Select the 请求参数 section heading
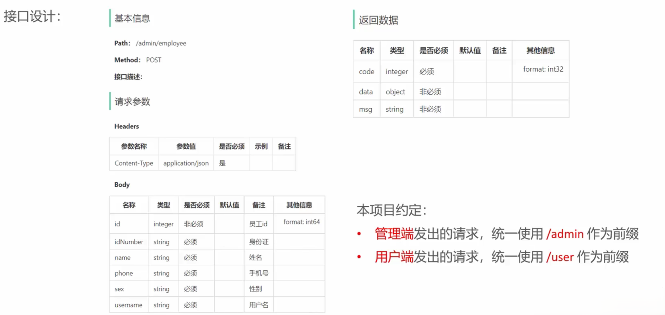This screenshot has height=315, width=665. pyautogui.click(x=132, y=101)
